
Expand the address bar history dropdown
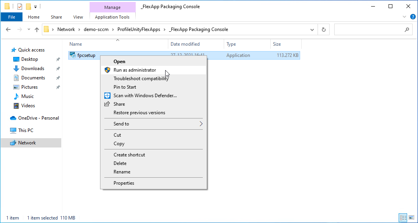tap(312, 29)
